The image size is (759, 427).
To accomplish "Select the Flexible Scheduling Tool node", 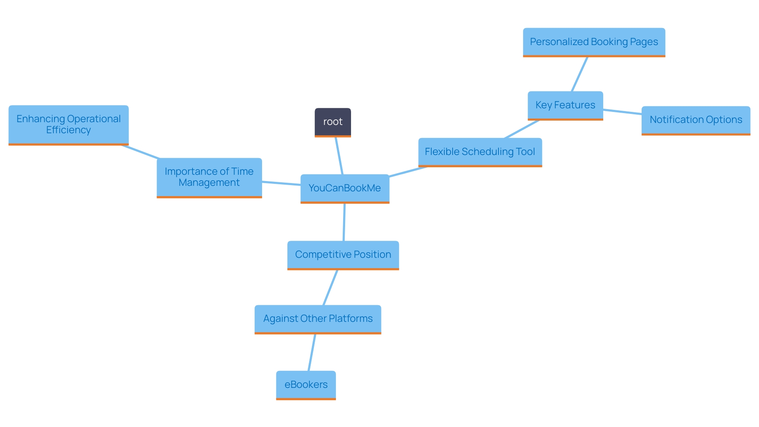I will (481, 151).
